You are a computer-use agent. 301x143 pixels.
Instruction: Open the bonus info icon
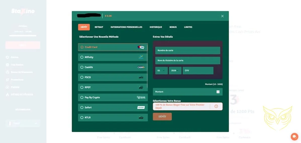pyautogui.click(x=216, y=106)
